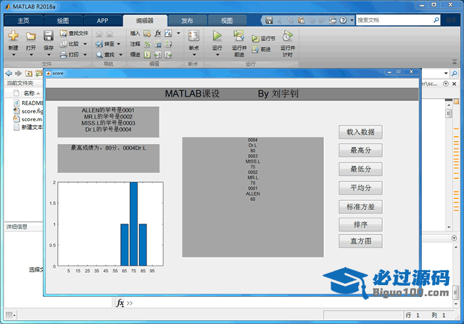Open the 断点 dropdown arrow

tap(194, 54)
